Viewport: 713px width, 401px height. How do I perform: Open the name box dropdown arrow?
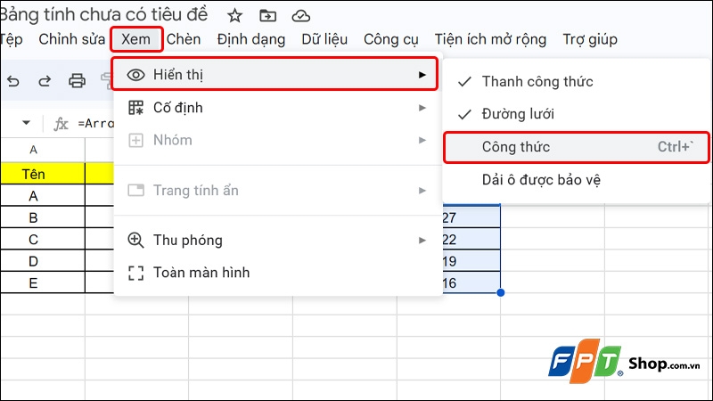27,123
